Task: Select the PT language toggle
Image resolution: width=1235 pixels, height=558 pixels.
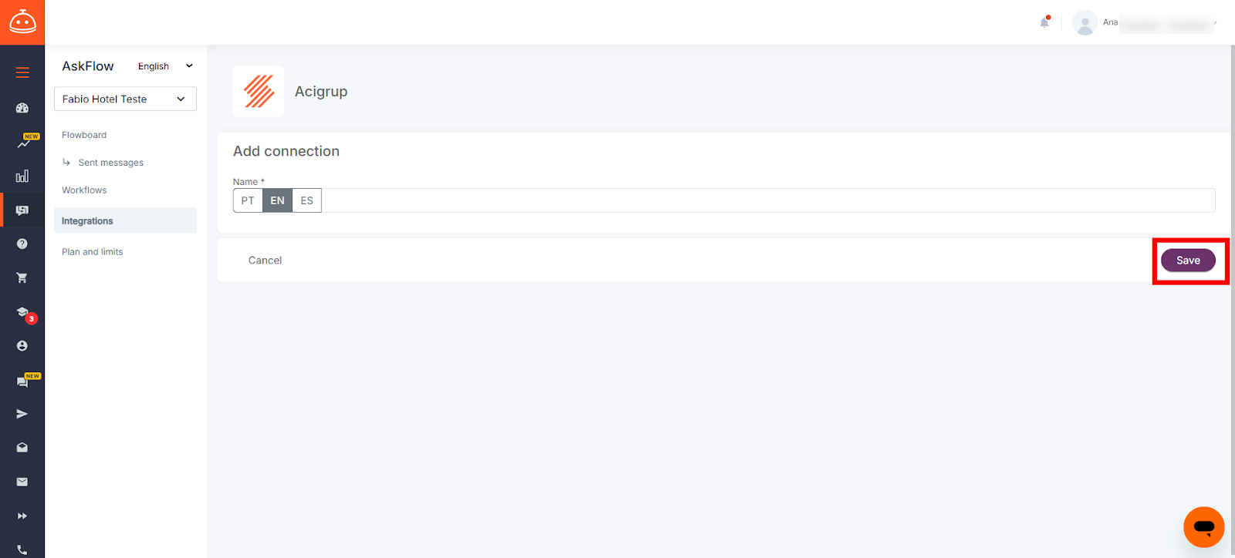Action: [248, 200]
